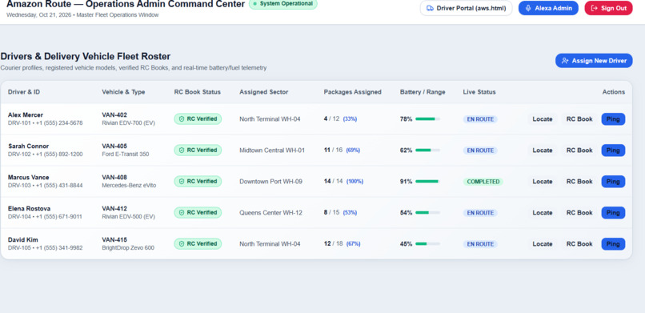645x313 pixels.
Task: Click the add-person icon in Assign New Driver
Action: tap(565, 61)
